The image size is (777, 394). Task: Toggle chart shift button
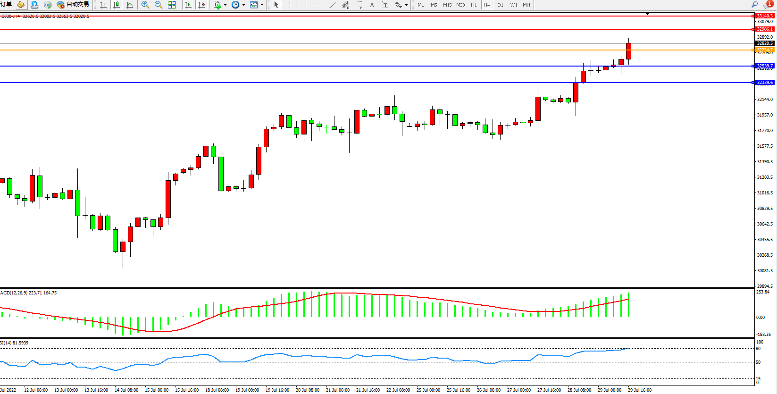(201, 5)
